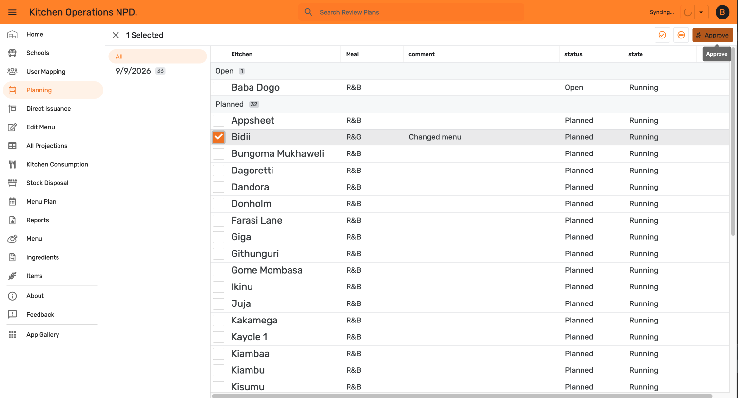Click the vertical table scrollbar
This screenshot has width=738, height=398.
(x=733, y=141)
